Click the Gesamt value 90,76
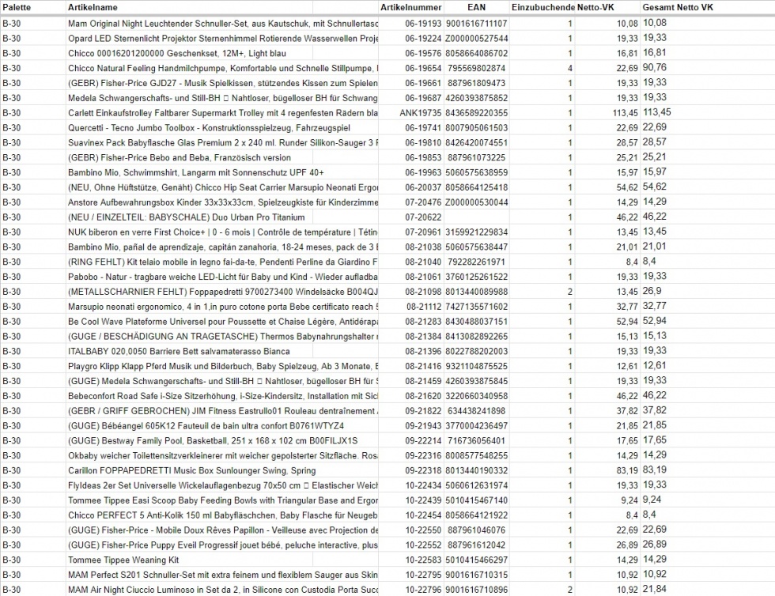The image size is (775, 596). 655,68
